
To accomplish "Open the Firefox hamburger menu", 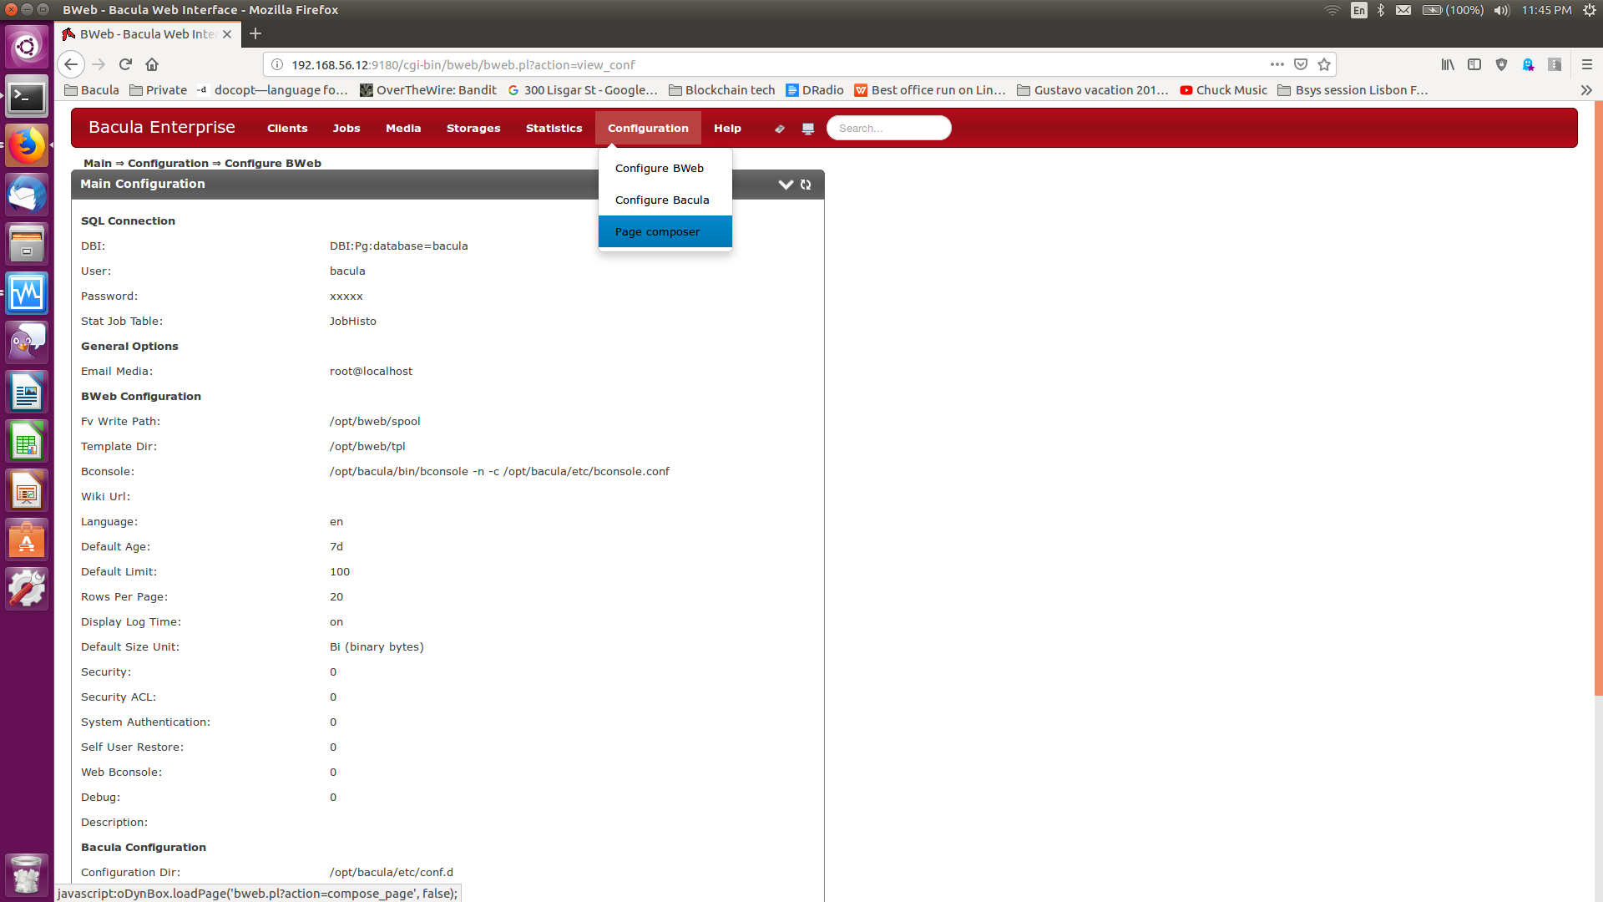I will click(1587, 64).
